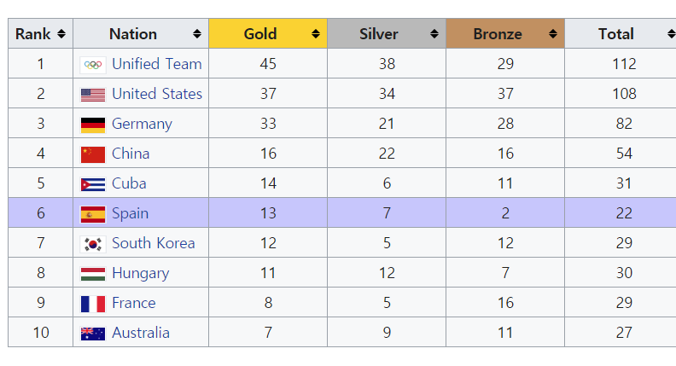
Task: Click the Unified Team Olympic rings flag icon
Action: pyautogui.click(x=93, y=65)
